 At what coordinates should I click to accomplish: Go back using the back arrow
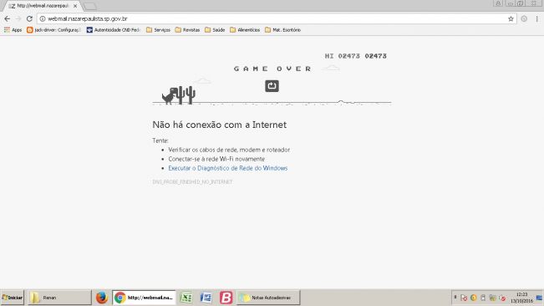coord(7,18)
